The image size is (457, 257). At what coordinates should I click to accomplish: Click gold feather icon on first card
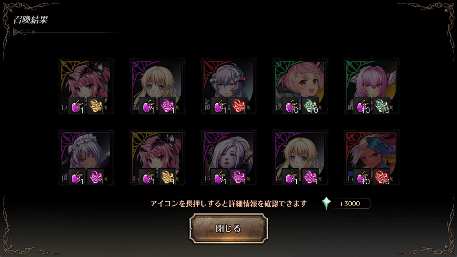[x=96, y=106]
